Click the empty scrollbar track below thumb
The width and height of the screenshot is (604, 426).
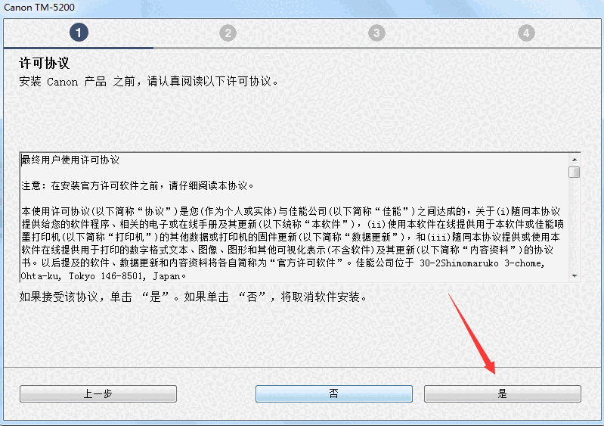tap(575, 225)
